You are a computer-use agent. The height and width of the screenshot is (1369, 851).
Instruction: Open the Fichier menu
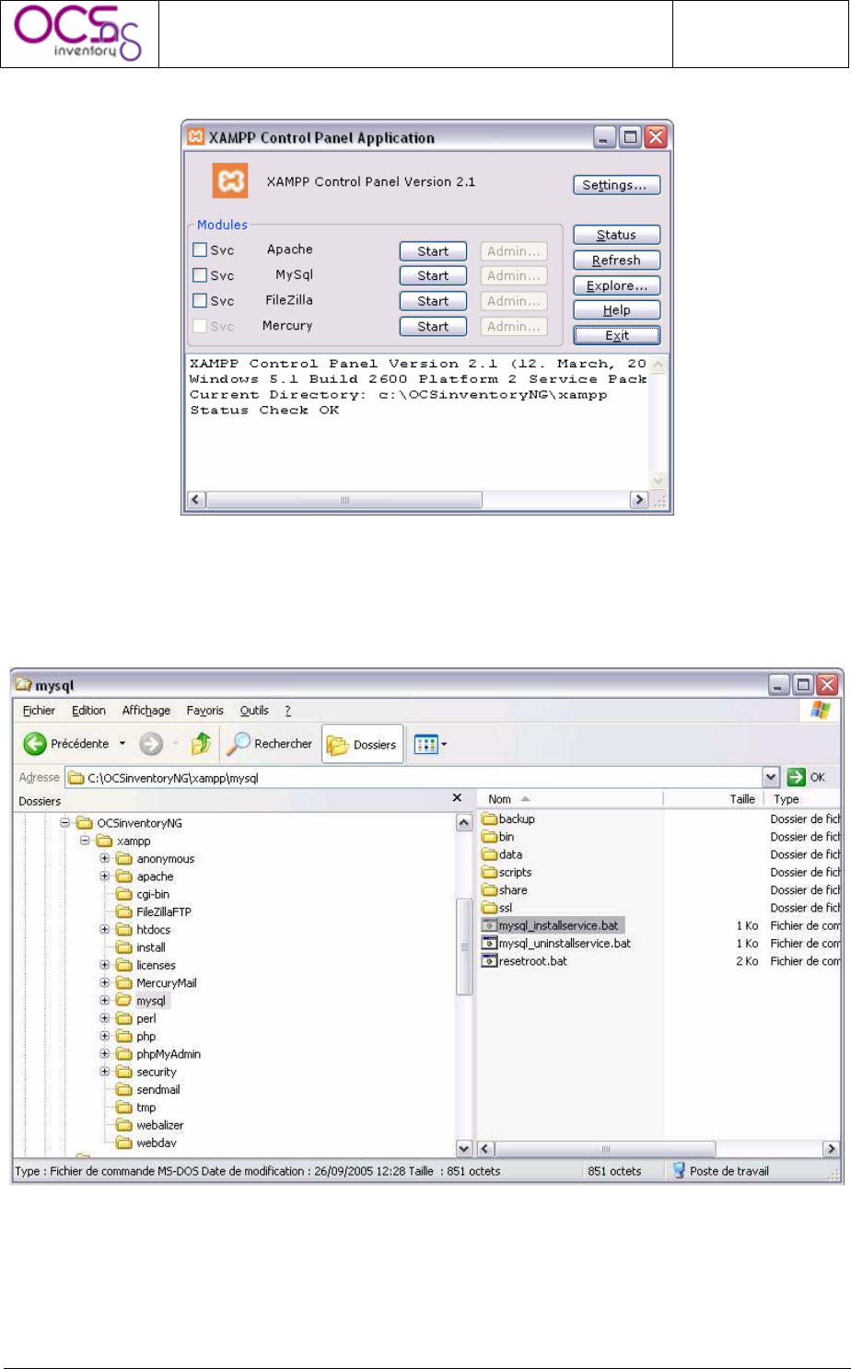pyautogui.click(x=39, y=711)
